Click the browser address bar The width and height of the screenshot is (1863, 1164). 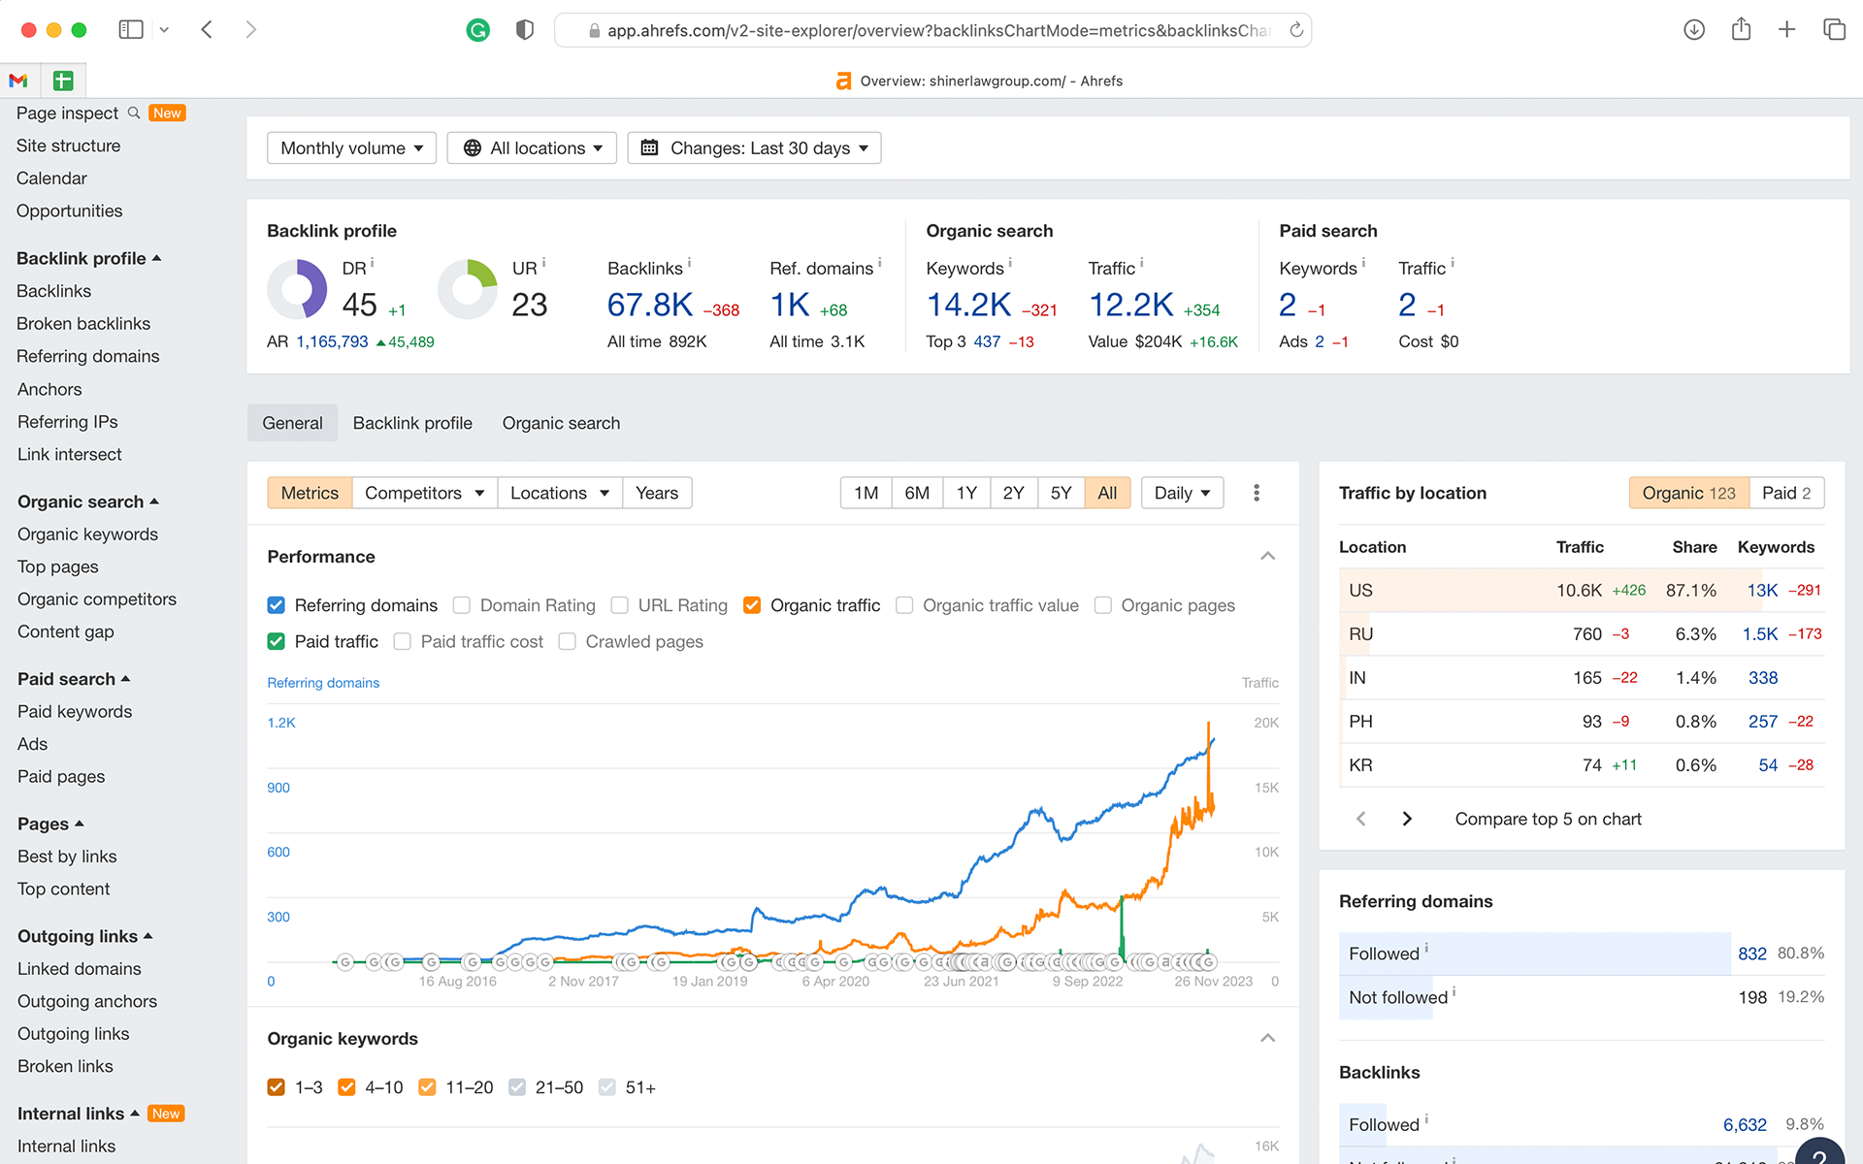click(932, 30)
